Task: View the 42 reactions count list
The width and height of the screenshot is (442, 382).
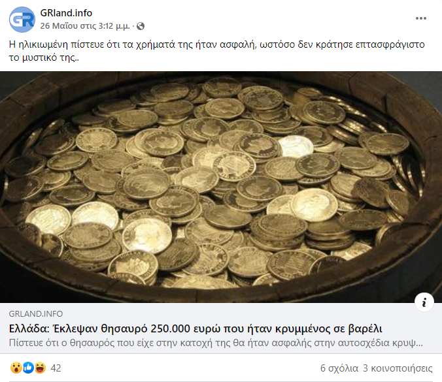Action: [56, 368]
